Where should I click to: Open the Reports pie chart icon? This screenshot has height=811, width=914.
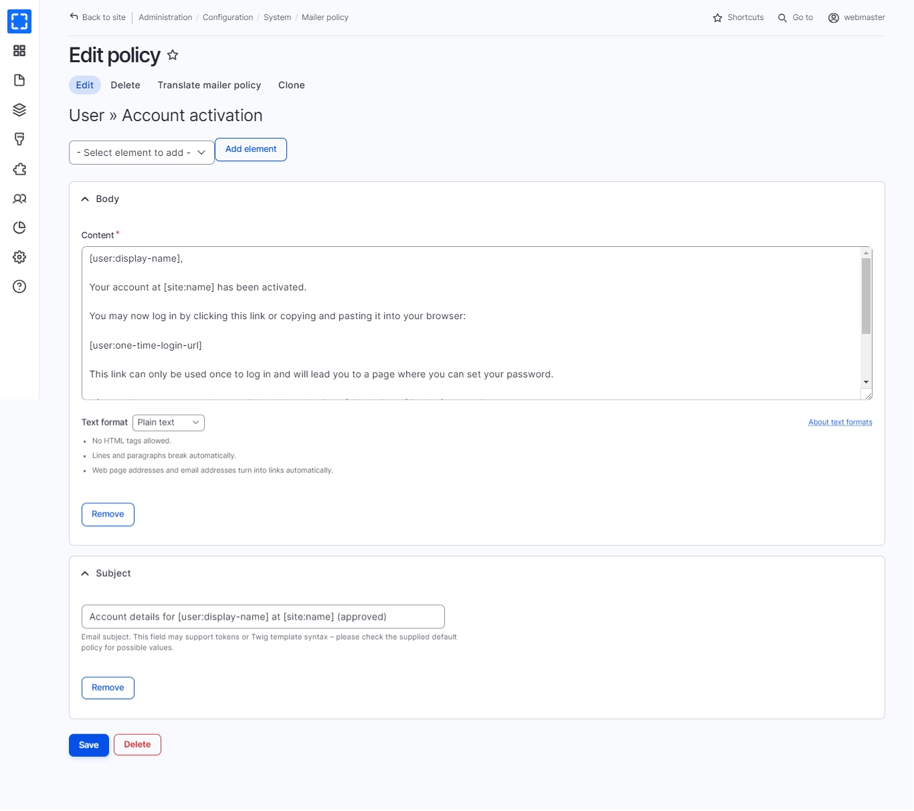[x=19, y=228]
